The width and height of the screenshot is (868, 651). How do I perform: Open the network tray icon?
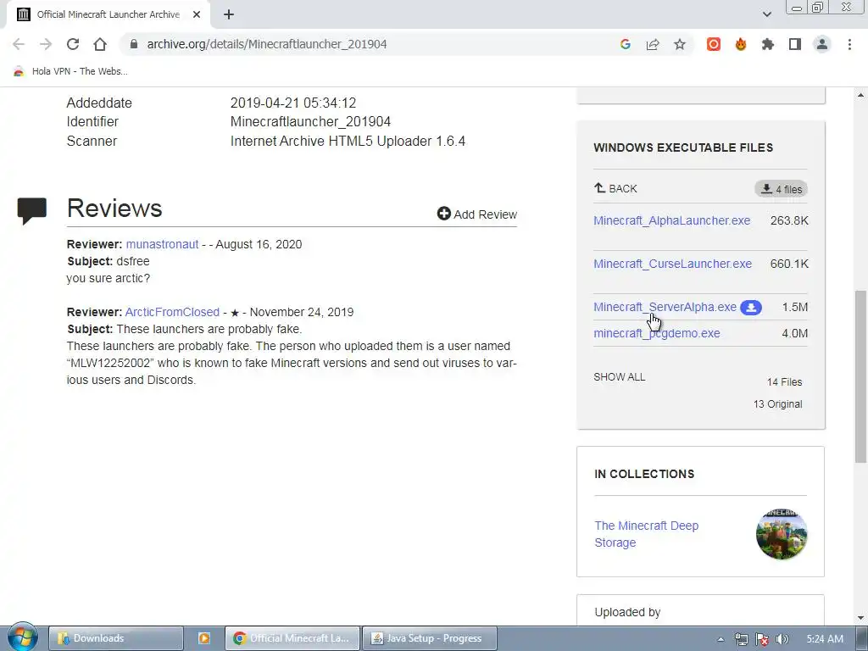click(741, 639)
